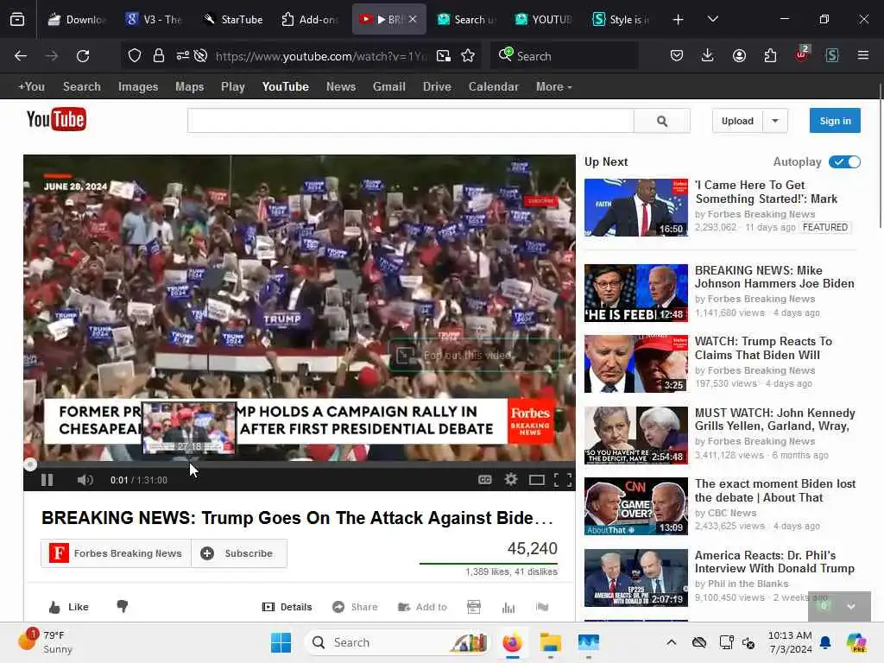Open the Share tab
This screenshot has width=884, height=663.
coord(355,607)
